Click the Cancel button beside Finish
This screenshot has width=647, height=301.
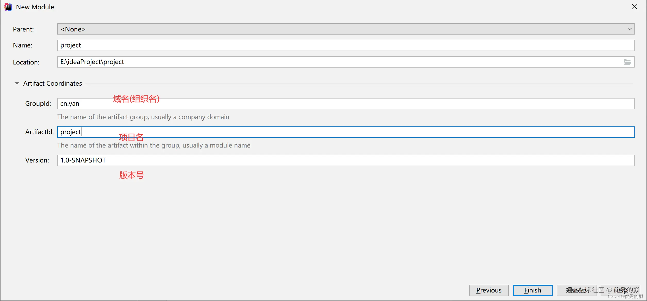[576, 290]
